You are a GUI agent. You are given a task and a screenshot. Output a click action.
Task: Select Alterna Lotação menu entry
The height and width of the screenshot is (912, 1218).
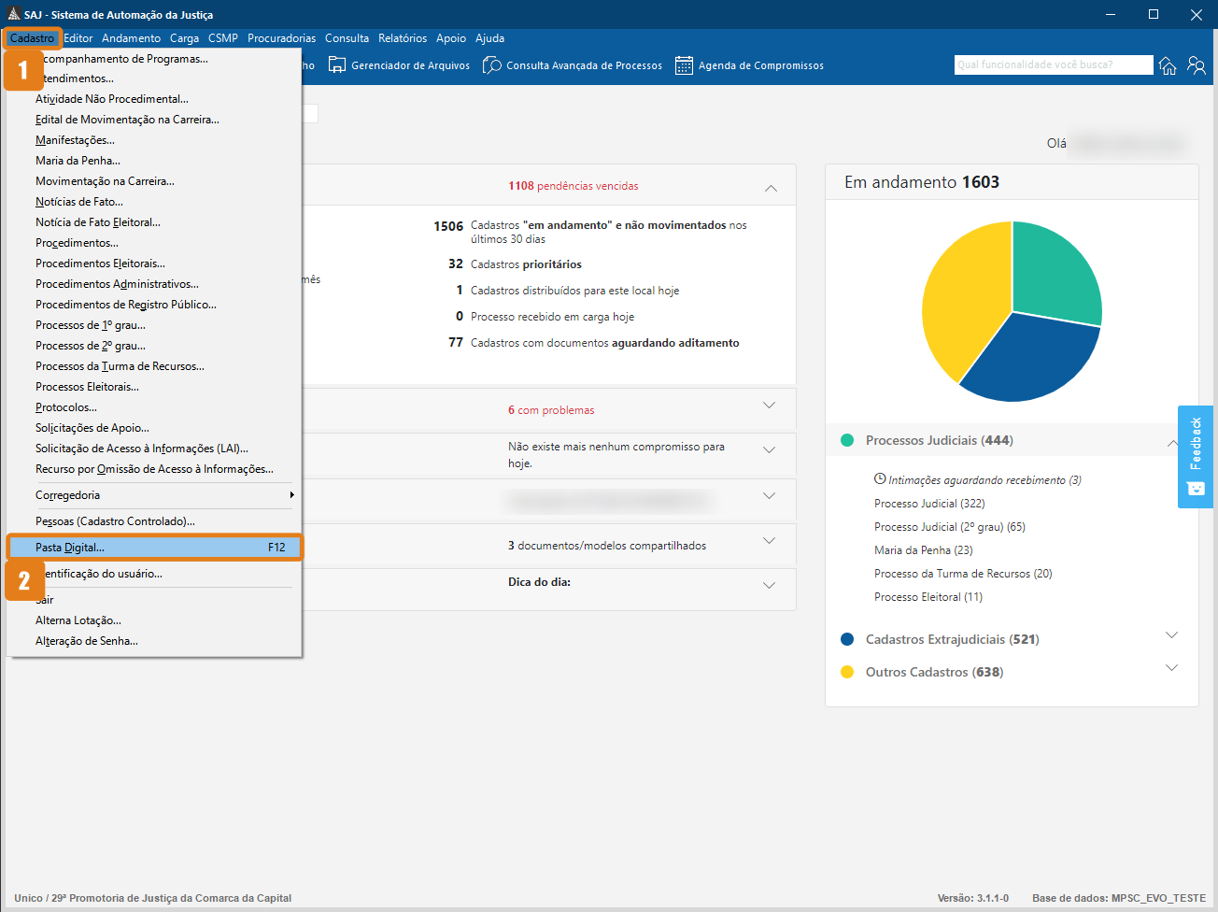pos(154,620)
